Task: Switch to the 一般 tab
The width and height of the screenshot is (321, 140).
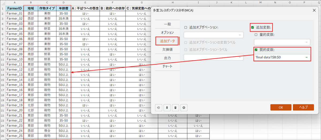Action: [167, 24]
